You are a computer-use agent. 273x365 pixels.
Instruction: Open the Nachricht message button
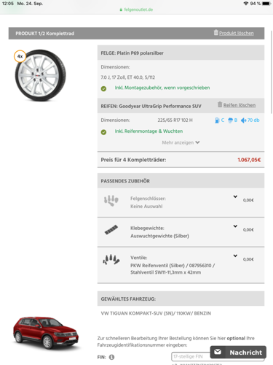(x=238, y=352)
